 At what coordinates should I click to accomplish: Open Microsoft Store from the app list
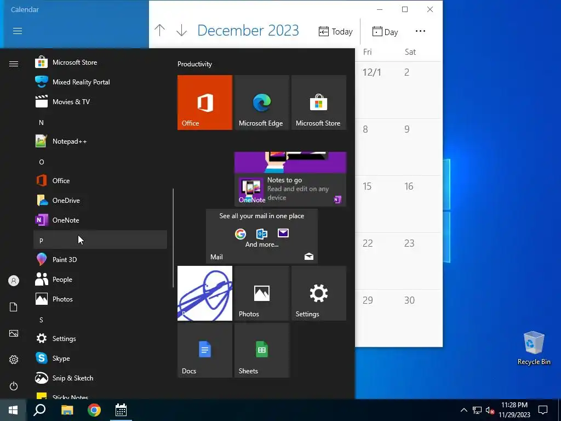point(100,62)
